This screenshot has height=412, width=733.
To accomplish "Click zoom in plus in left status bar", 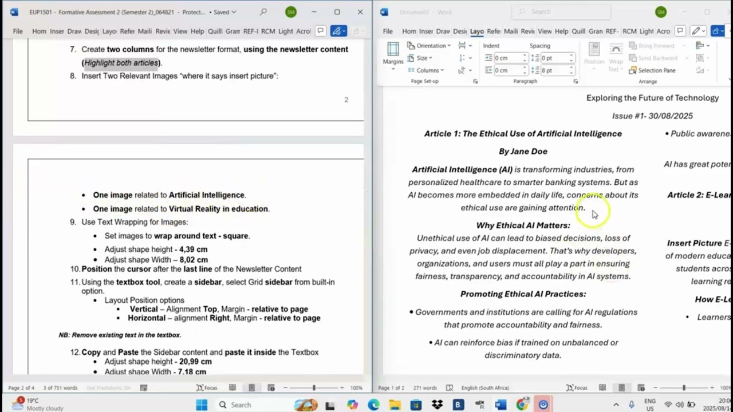I will click(x=341, y=387).
